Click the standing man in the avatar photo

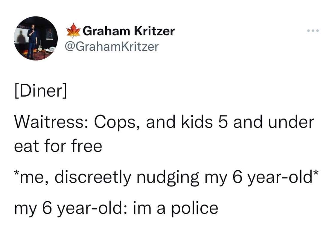point(32,41)
